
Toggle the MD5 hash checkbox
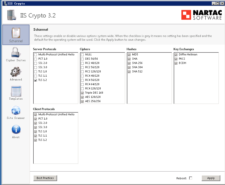pos(129,55)
